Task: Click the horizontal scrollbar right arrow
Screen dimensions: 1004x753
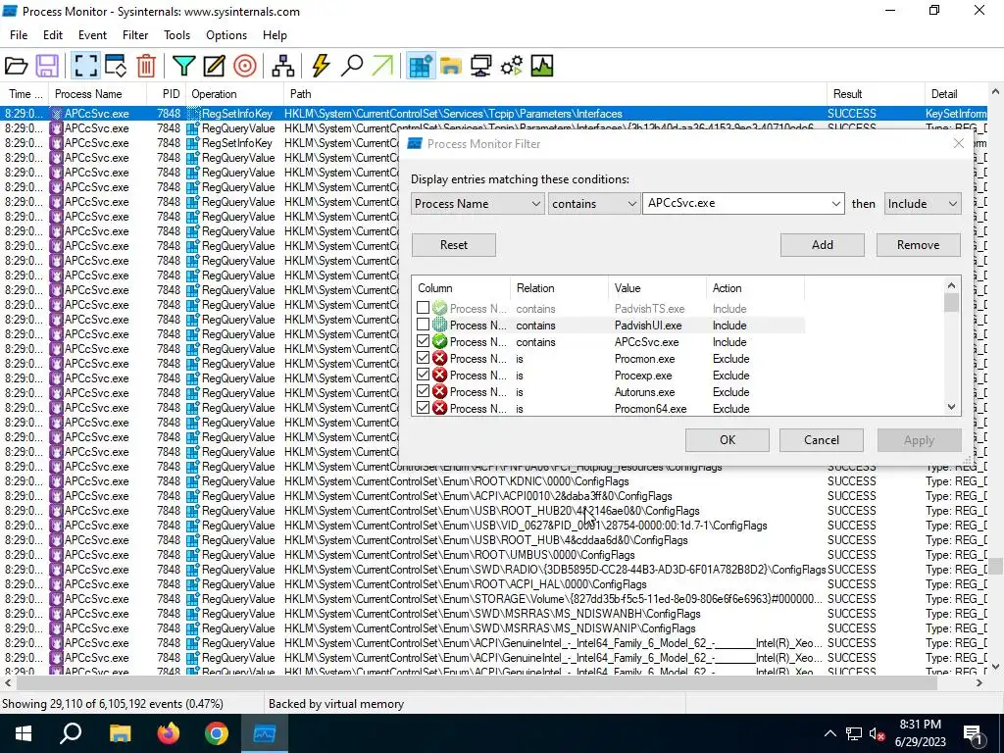Action: [979, 683]
